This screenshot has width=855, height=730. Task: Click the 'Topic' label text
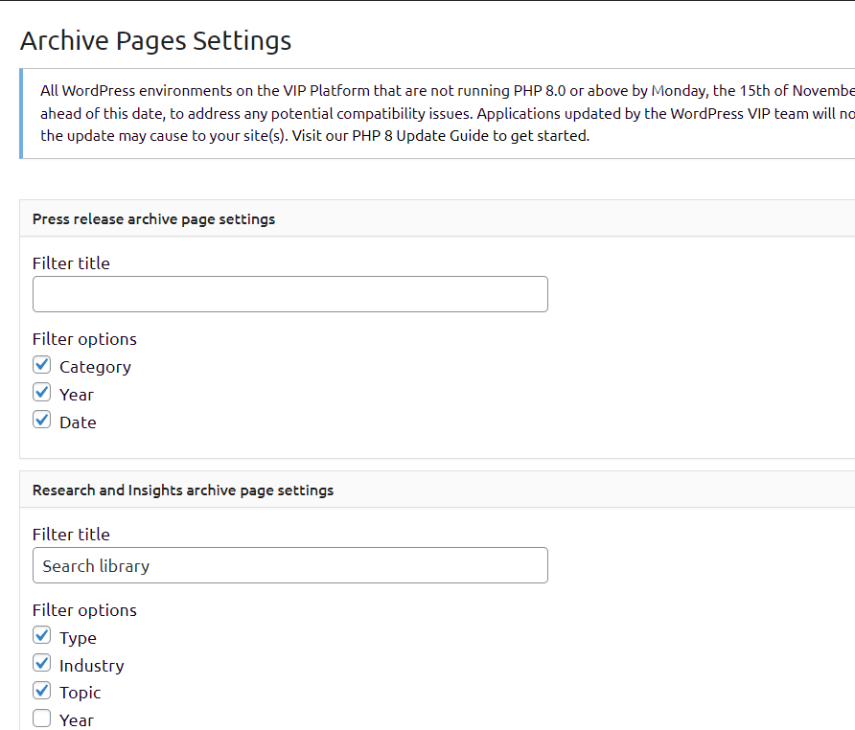(80, 693)
